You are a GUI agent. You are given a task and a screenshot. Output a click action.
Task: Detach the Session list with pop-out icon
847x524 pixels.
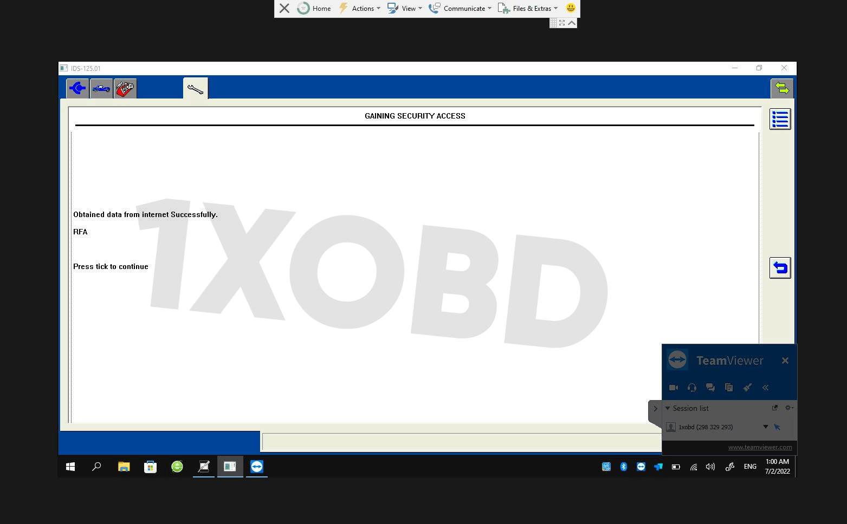click(x=774, y=408)
